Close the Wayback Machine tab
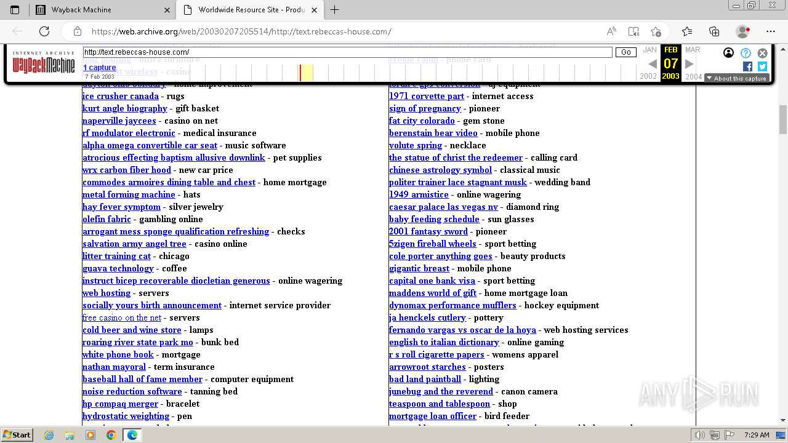Screen dimensions: 788x443 pos(167,10)
